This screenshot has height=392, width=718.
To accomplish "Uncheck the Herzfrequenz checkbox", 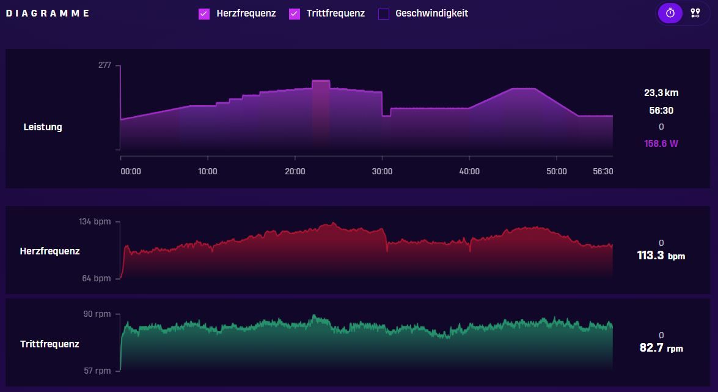I will tap(203, 13).
